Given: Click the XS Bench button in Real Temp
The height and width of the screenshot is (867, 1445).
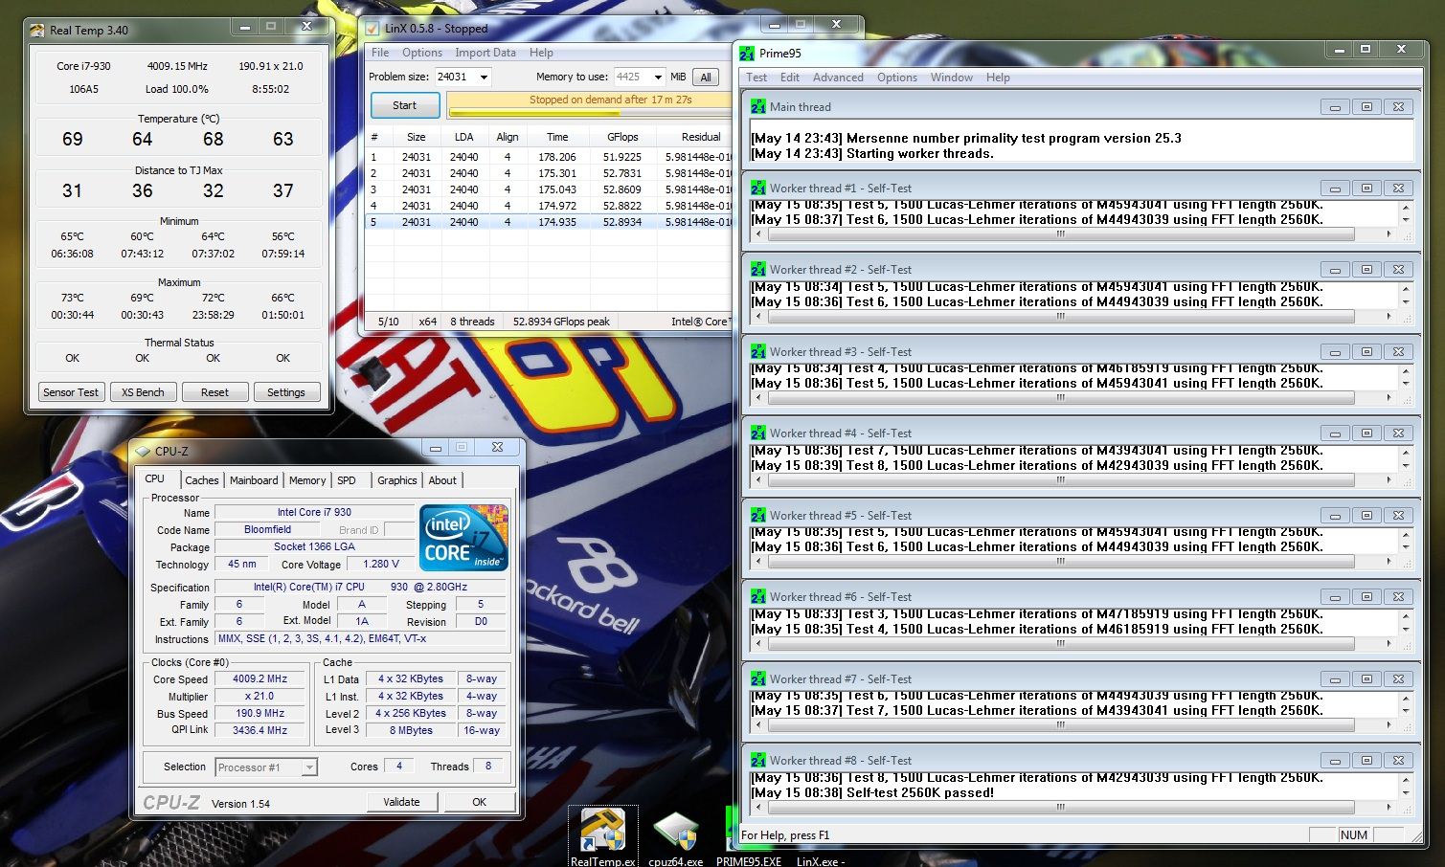Looking at the screenshot, I should (143, 392).
